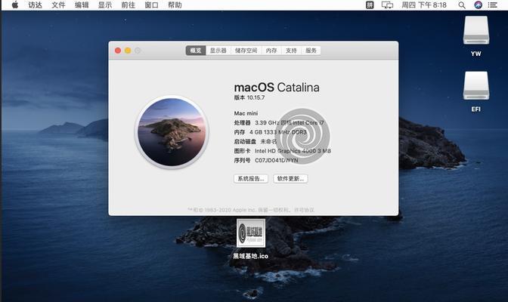Click the 图形卡 Intel HD Graphics 4000 row
This screenshot has height=302, width=508.
[283, 151]
